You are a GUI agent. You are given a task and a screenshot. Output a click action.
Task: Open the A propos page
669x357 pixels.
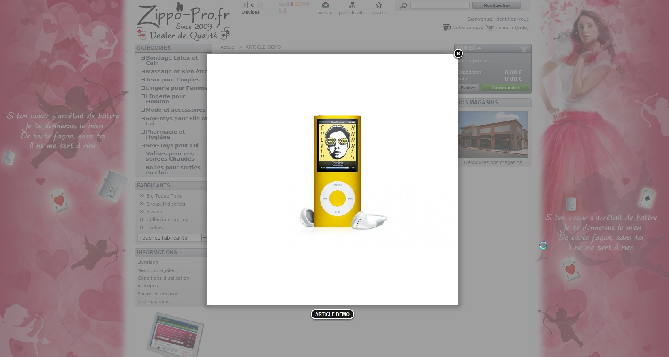147,286
